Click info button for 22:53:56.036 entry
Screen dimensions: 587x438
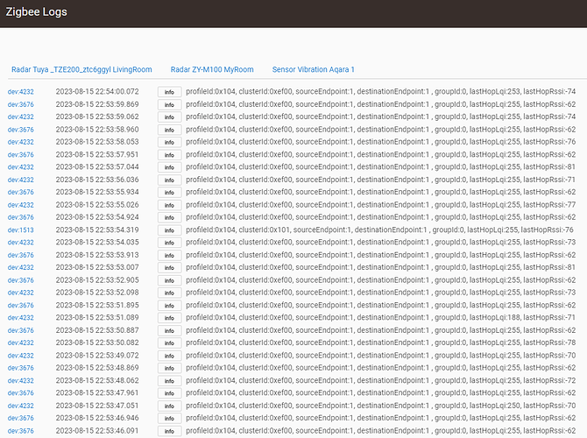coord(170,180)
